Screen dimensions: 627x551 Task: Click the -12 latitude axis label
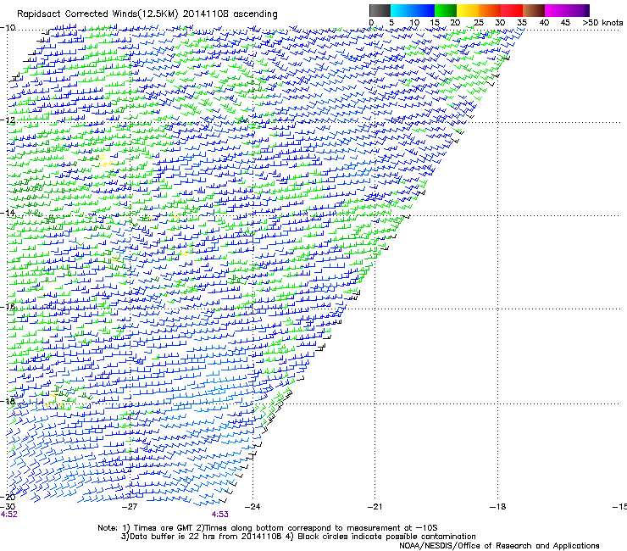coord(8,120)
